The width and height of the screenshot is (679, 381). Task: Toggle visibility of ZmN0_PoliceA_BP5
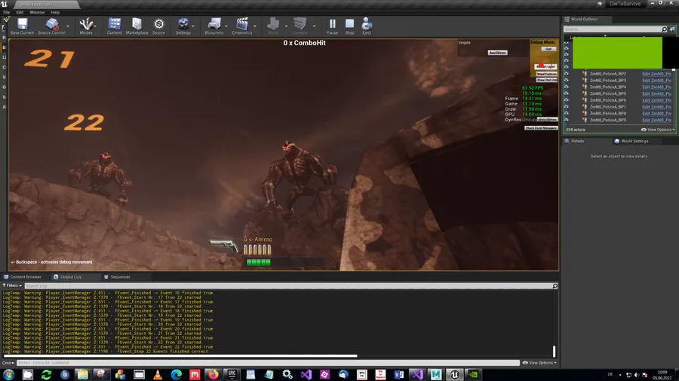(567, 93)
